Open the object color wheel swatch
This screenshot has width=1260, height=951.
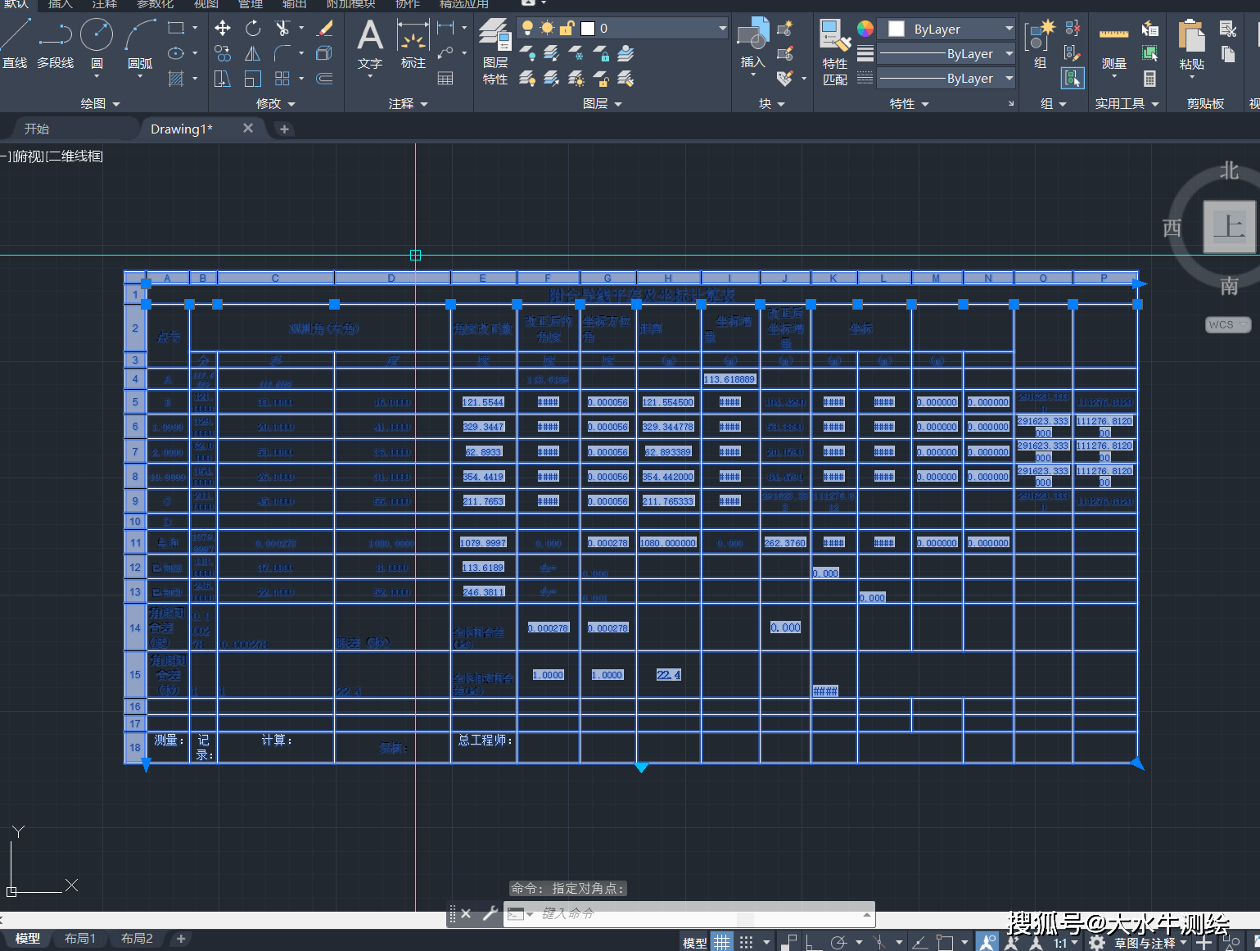click(x=865, y=29)
